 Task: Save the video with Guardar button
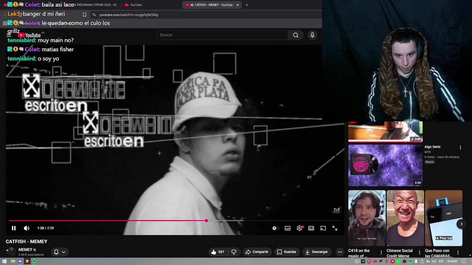point(287,252)
